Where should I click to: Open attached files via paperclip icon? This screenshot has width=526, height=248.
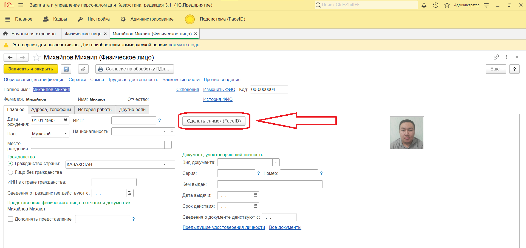pyautogui.click(x=83, y=69)
